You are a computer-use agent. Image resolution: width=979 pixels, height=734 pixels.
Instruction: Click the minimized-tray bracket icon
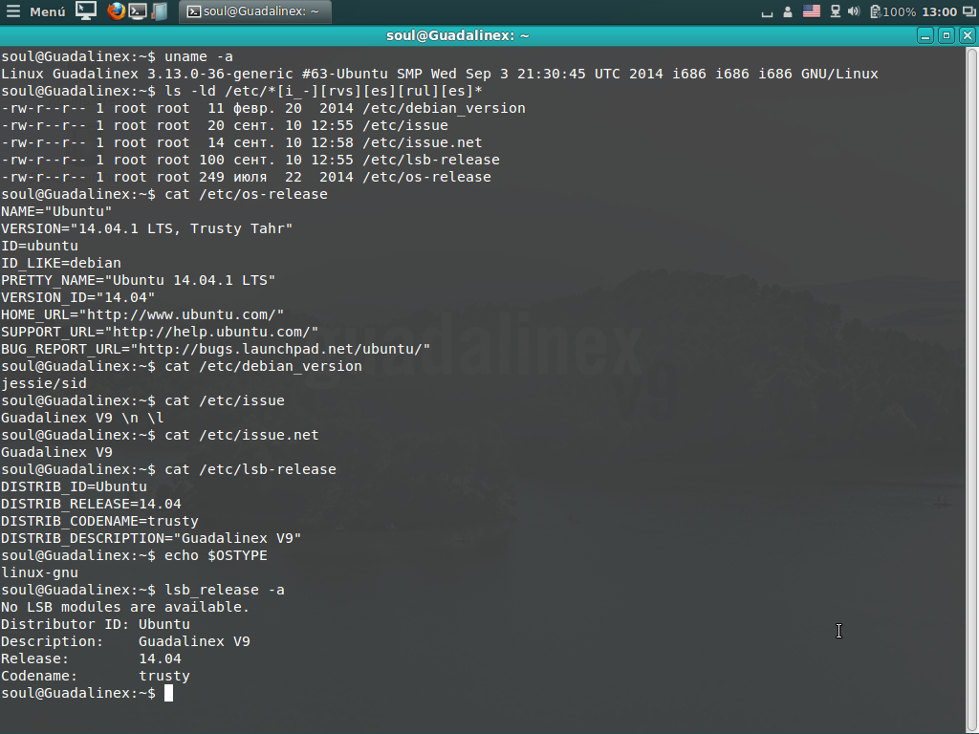[768, 12]
